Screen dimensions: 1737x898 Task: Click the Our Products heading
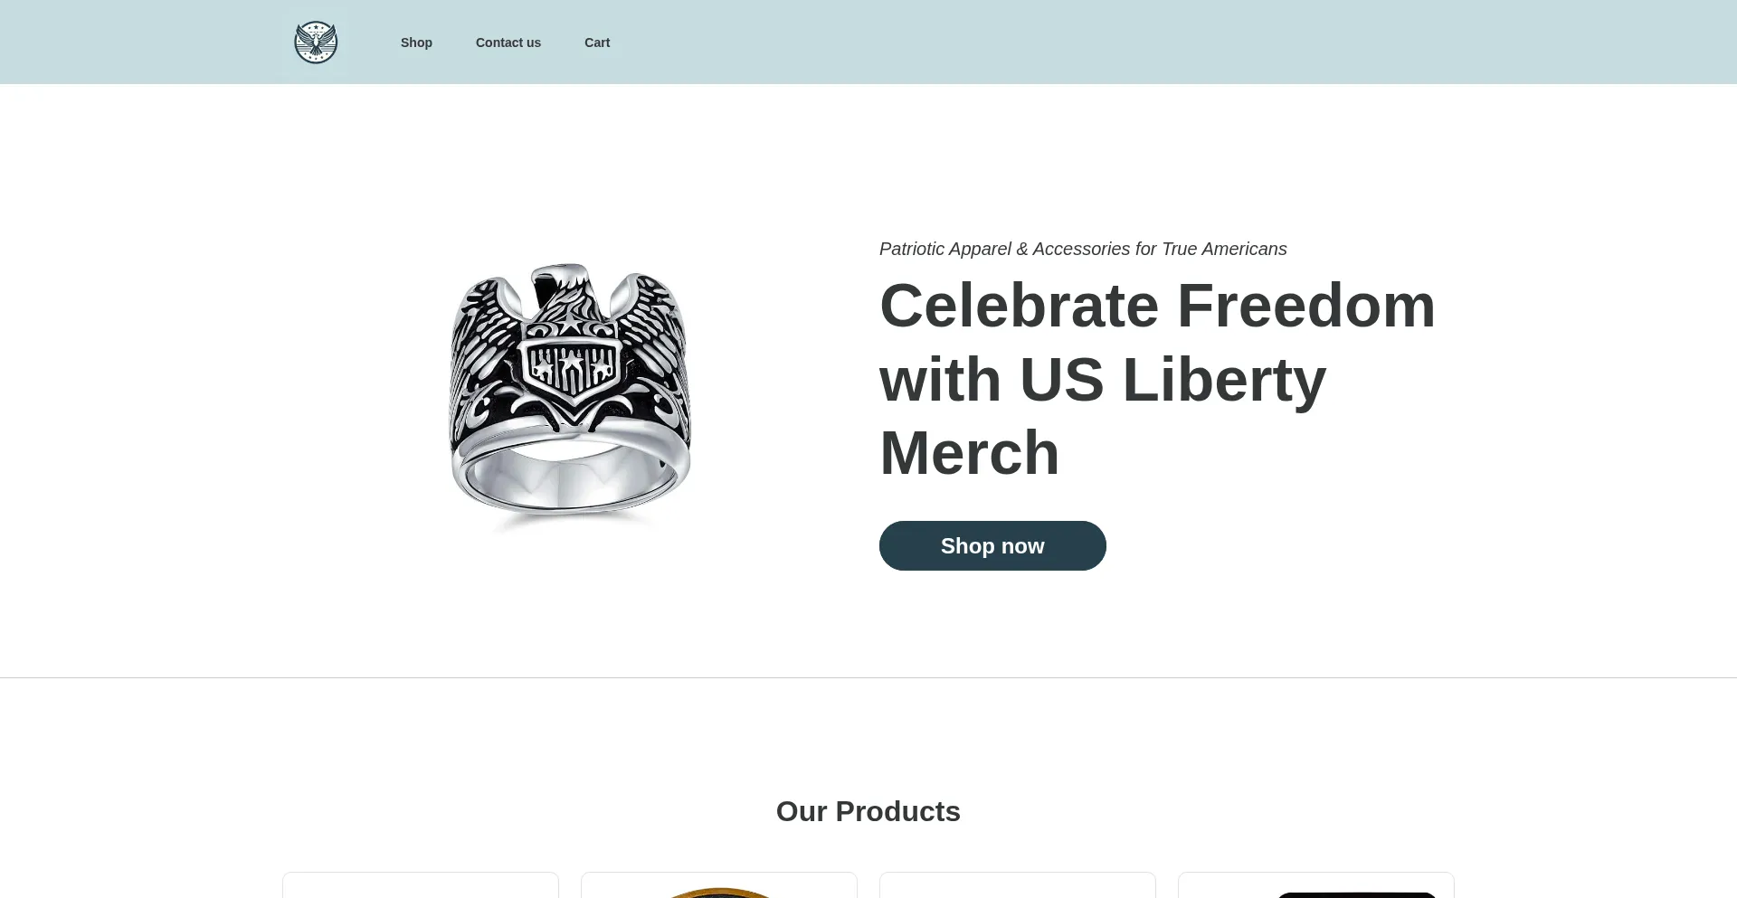(x=868, y=811)
